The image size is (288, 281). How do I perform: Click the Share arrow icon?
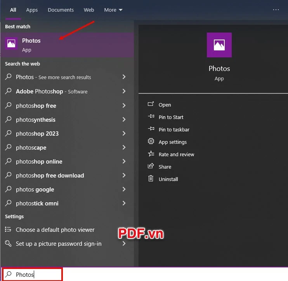(x=151, y=166)
